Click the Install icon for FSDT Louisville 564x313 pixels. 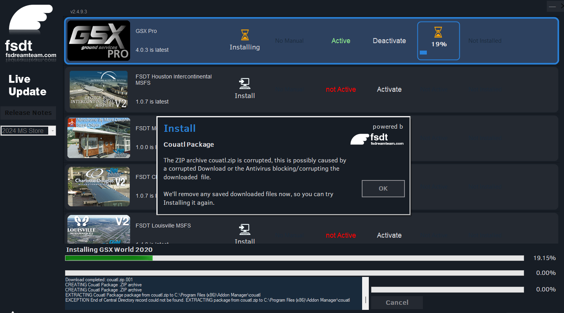tap(245, 229)
